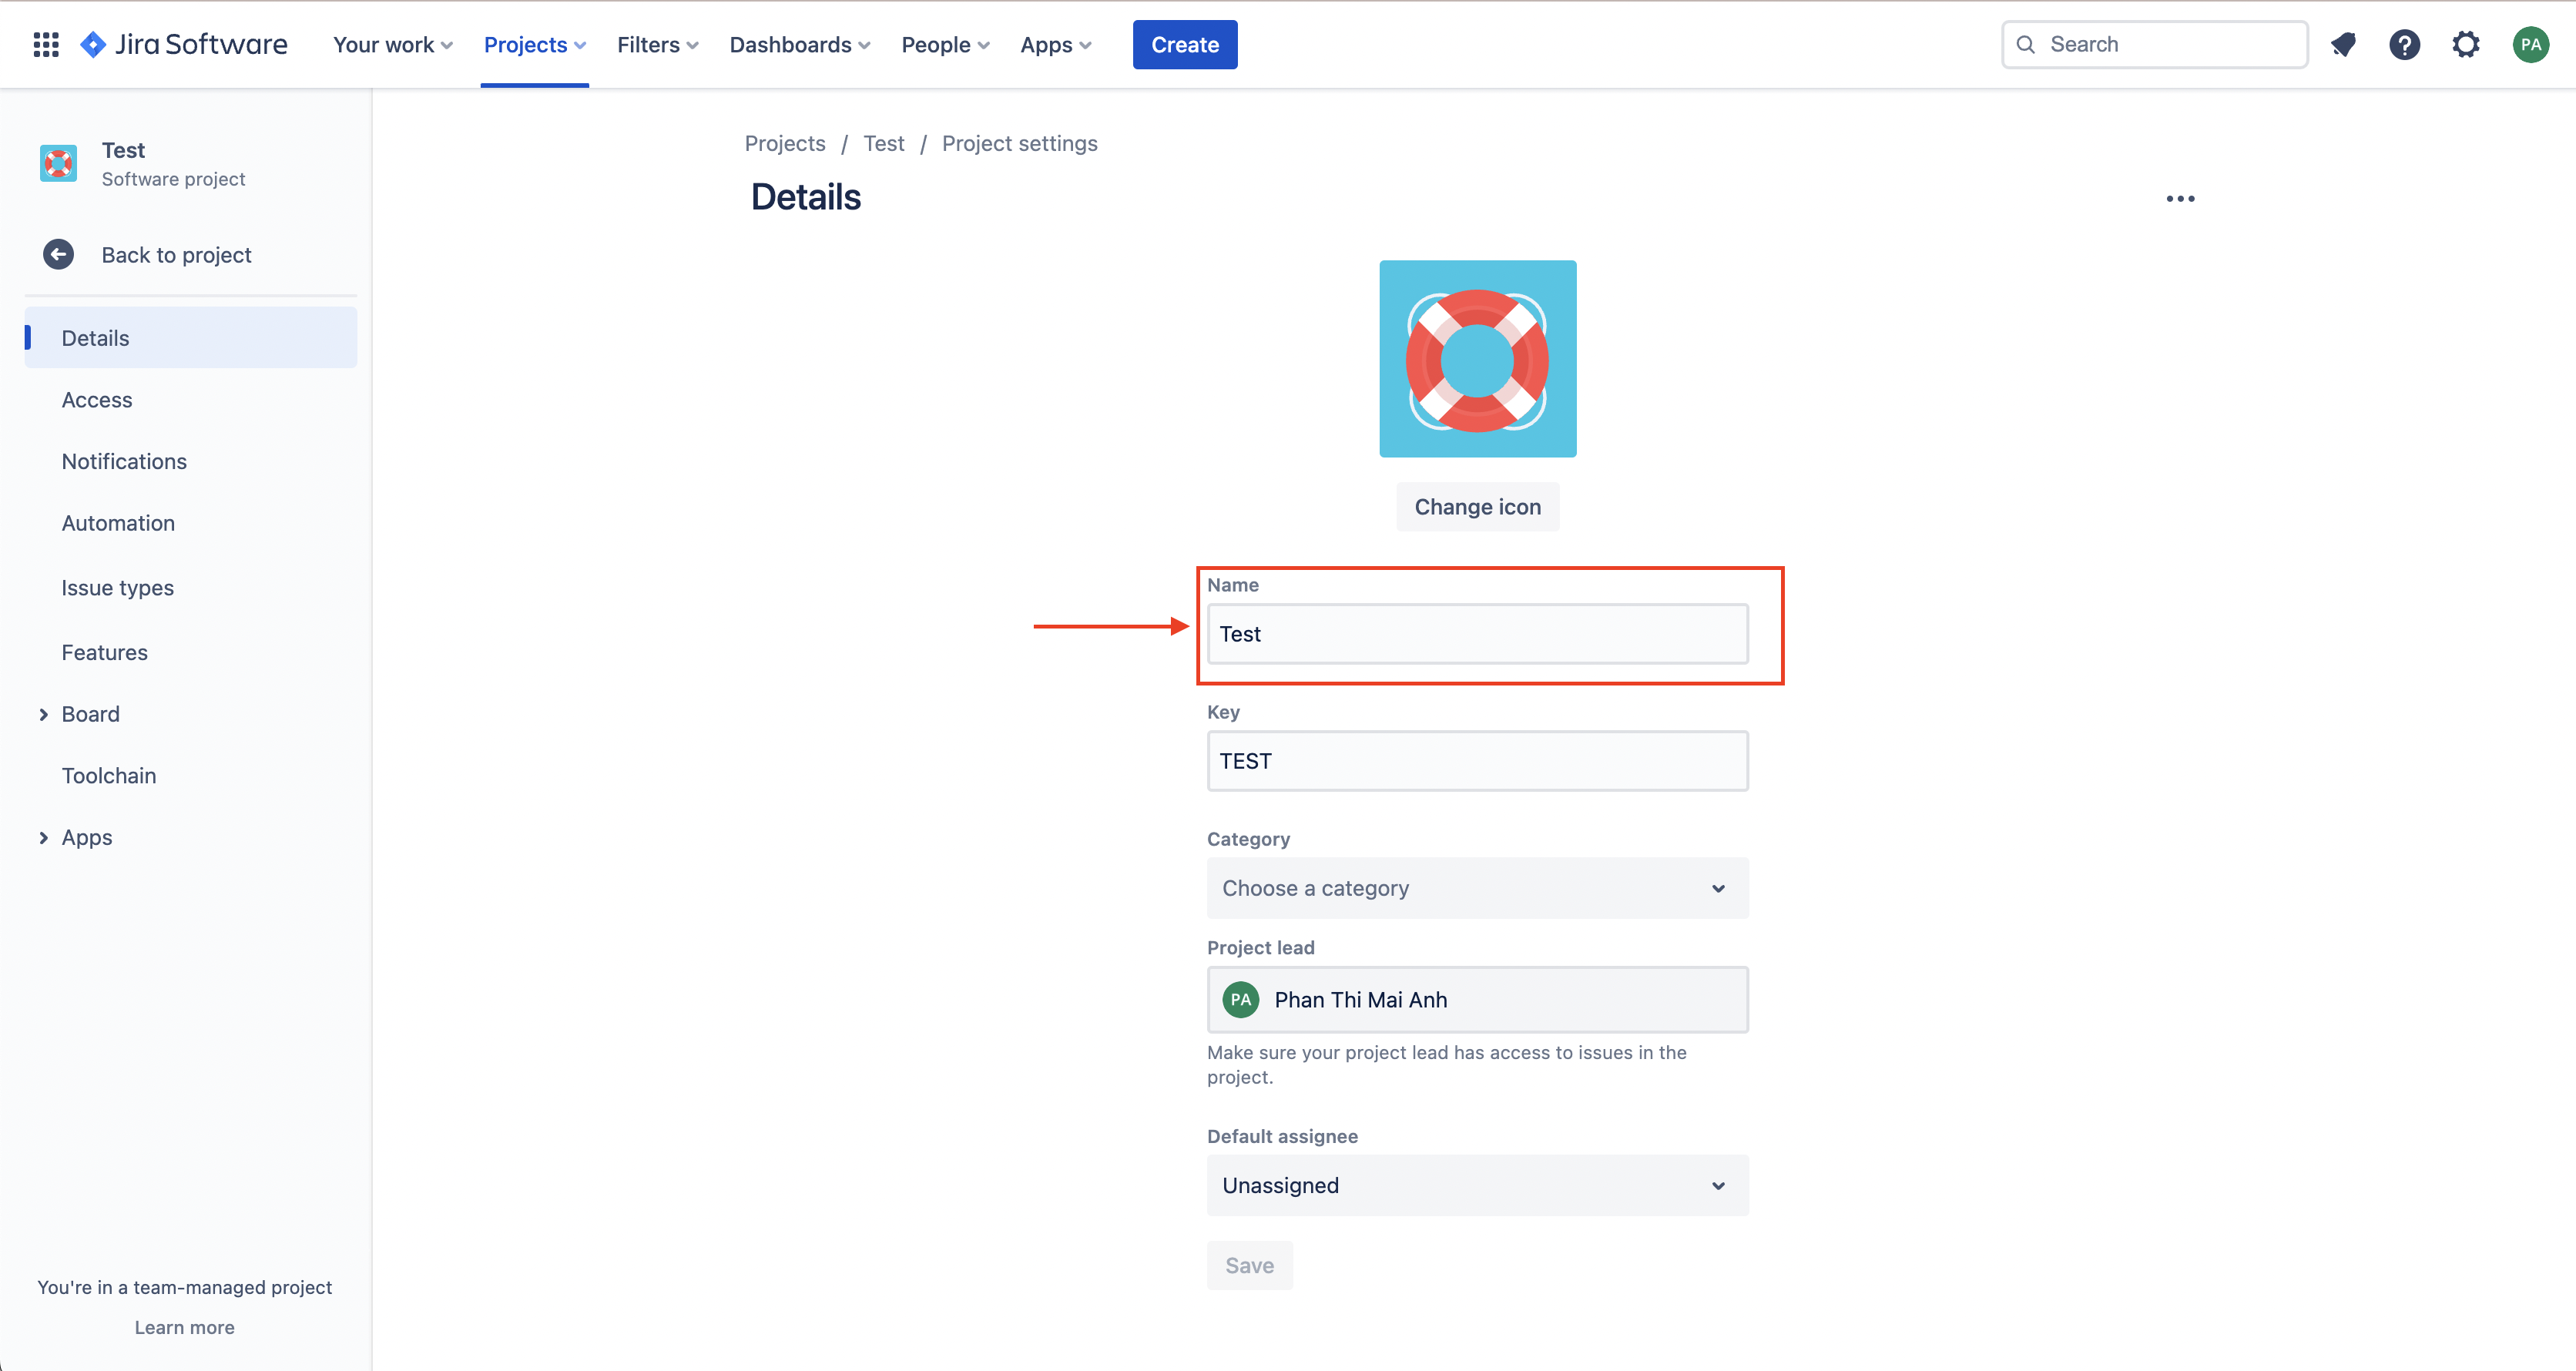Open the three-dot more actions menu
This screenshot has width=2576, height=1371.
(2180, 199)
